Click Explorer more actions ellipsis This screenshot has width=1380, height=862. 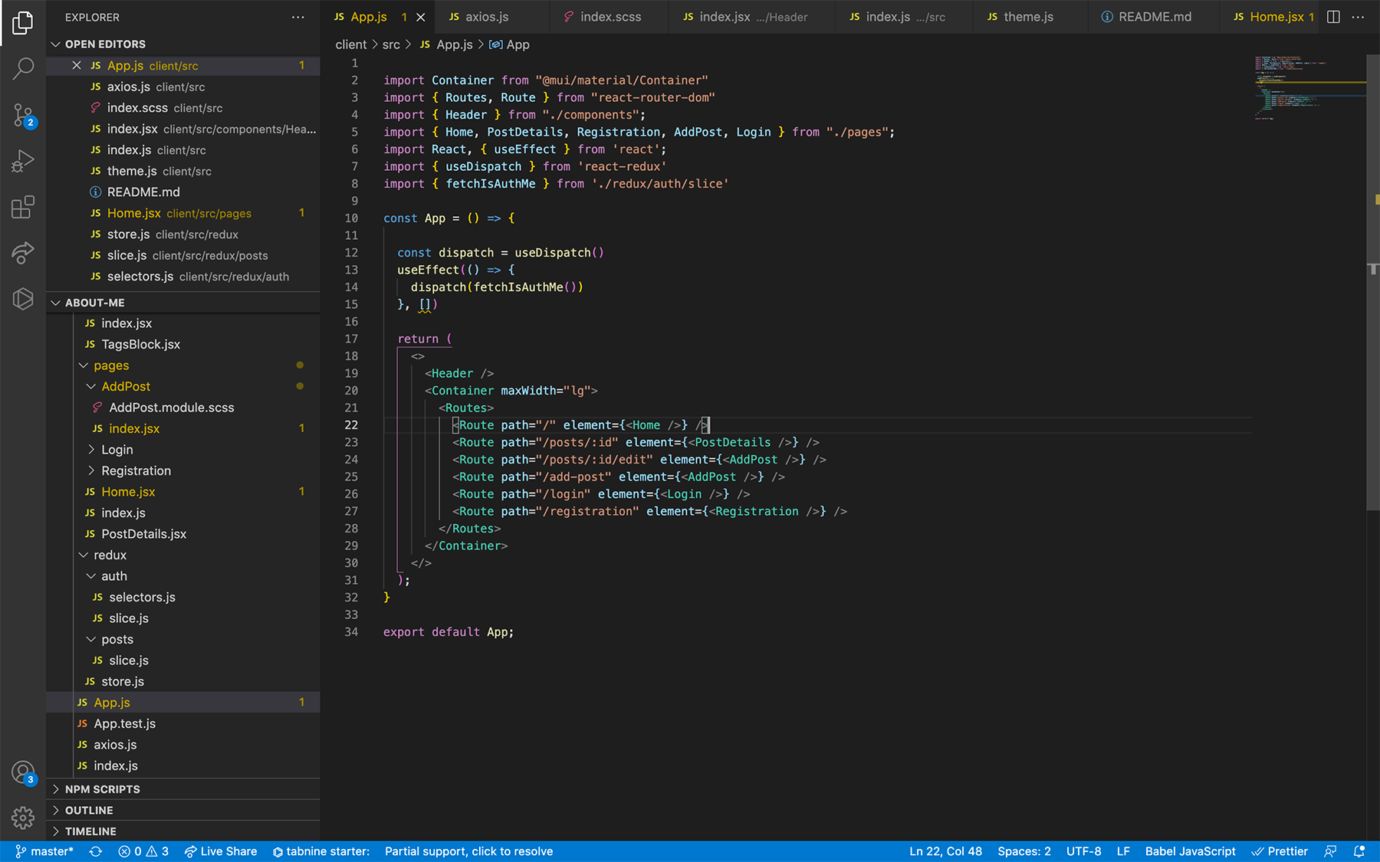[298, 17]
